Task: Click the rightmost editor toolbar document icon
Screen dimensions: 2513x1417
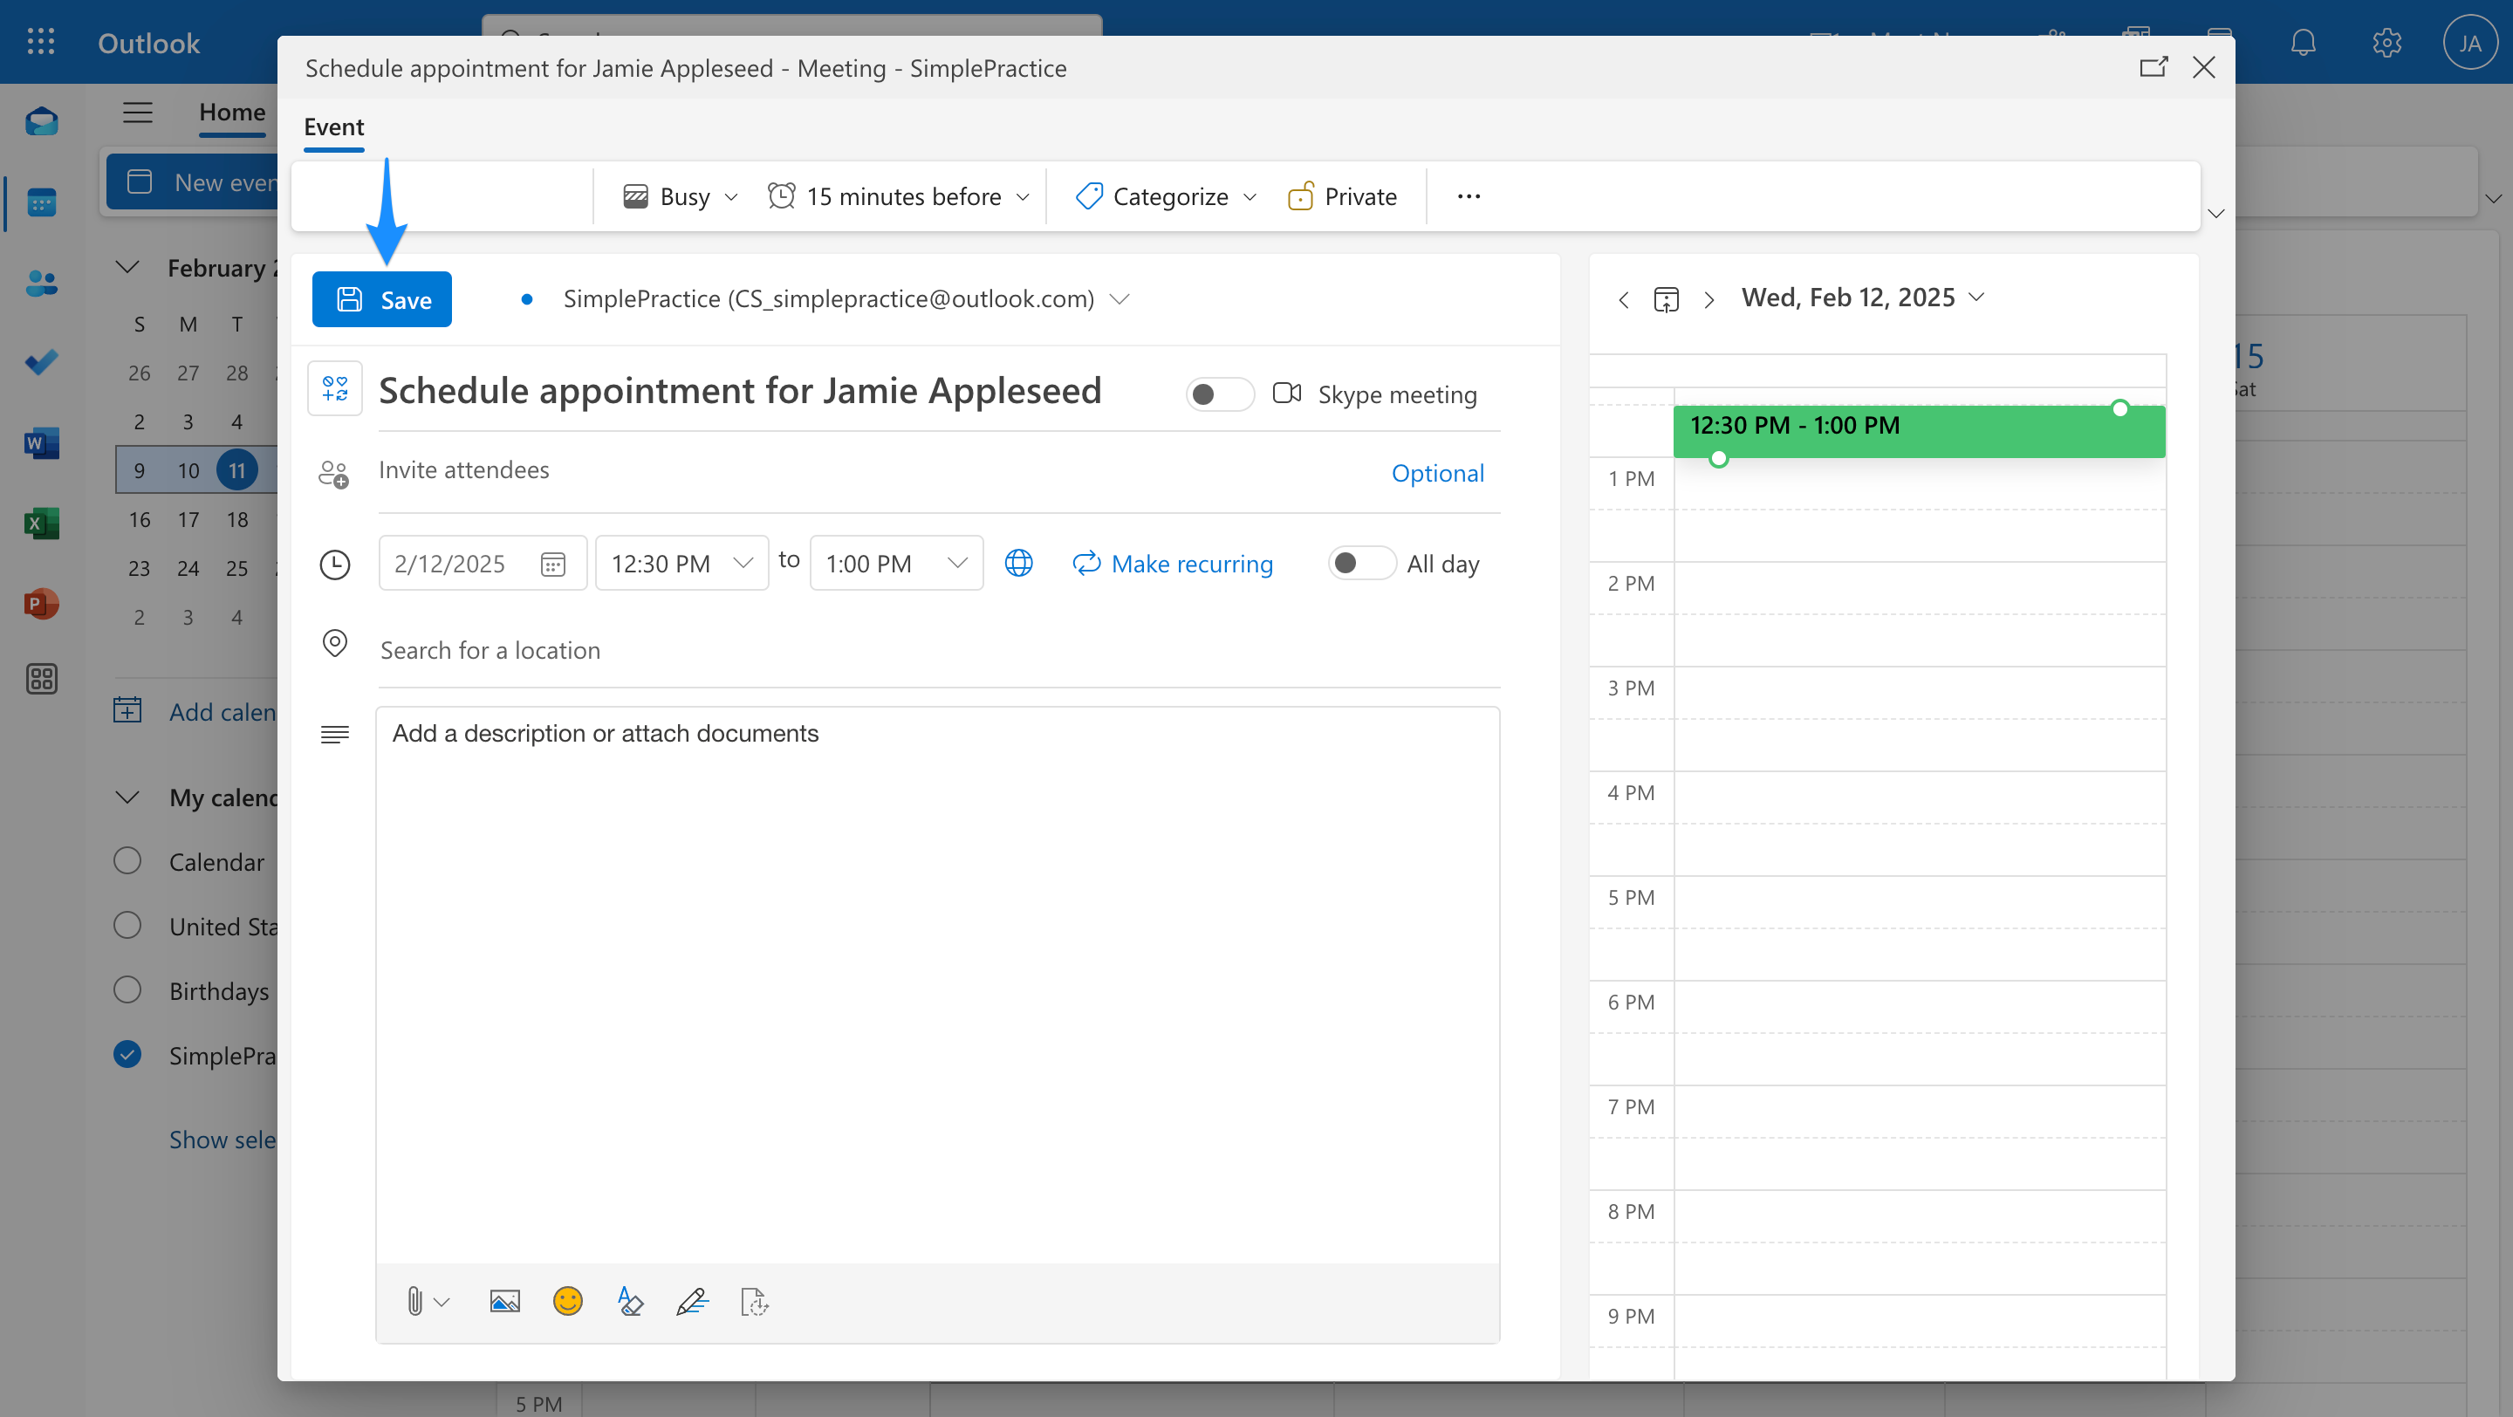Action: (x=754, y=1302)
